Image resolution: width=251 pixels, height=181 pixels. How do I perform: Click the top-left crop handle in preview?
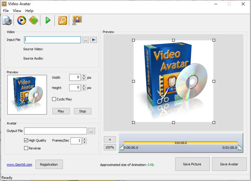click(x=133, y=40)
